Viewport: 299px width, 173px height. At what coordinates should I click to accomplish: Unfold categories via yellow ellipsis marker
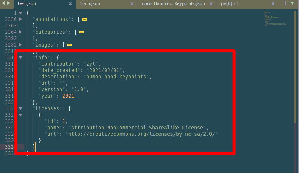[x=81, y=32]
